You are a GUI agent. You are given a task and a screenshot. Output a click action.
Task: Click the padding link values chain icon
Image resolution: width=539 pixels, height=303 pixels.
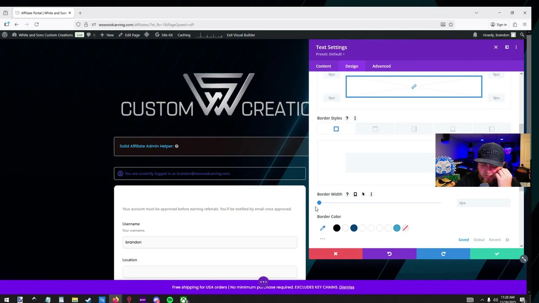[414, 87]
